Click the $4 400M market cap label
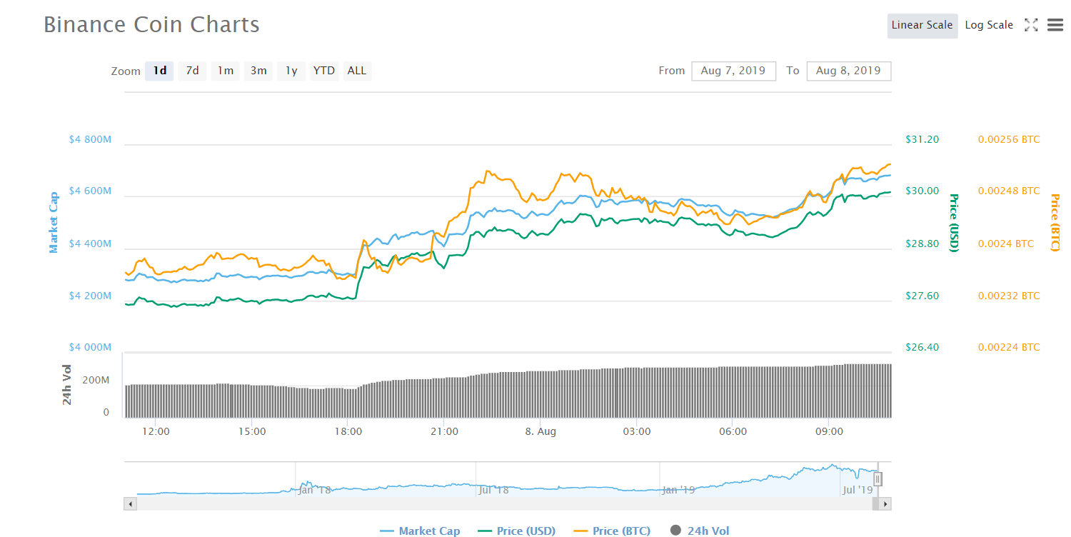This screenshot has height=537, width=1071. click(90, 244)
